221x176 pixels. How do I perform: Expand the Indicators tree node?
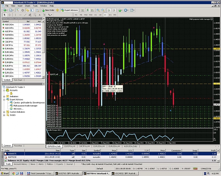point(4,96)
